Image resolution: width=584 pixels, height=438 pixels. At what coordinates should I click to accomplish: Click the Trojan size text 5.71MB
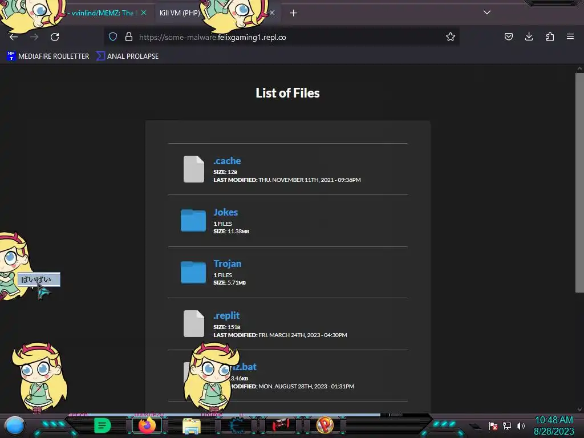click(x=229, y=283)
